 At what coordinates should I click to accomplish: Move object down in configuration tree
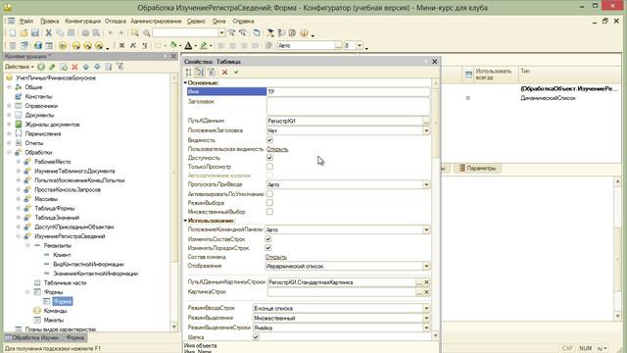point(97,67)
